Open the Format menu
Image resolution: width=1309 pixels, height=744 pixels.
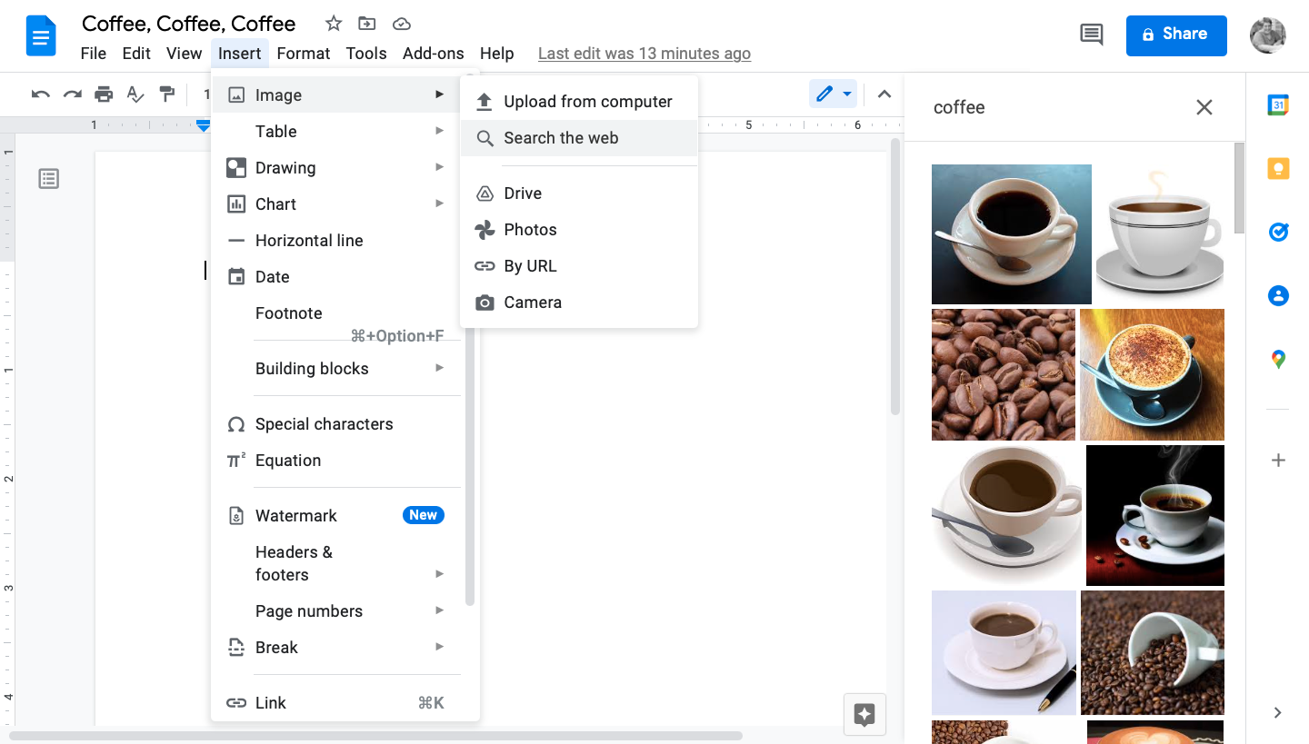(304, 54)
